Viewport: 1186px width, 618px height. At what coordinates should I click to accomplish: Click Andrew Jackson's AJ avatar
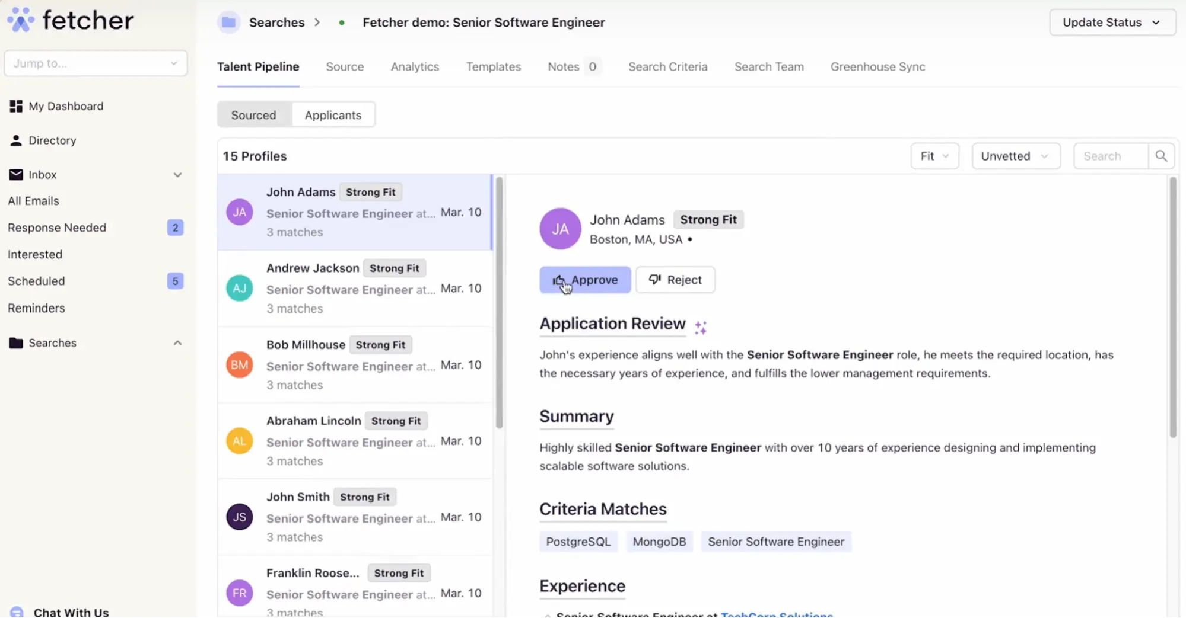[x=240, y=289]
